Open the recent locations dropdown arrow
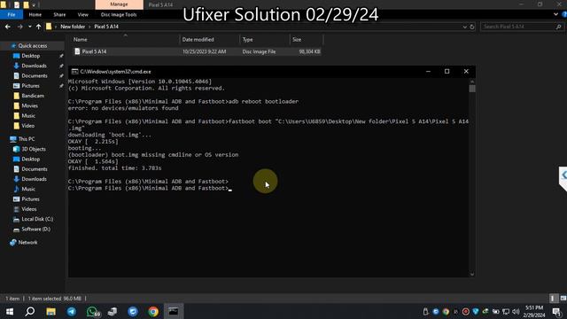 (29, 27)
